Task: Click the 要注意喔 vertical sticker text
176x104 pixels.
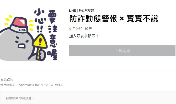Action: point(53,35)
